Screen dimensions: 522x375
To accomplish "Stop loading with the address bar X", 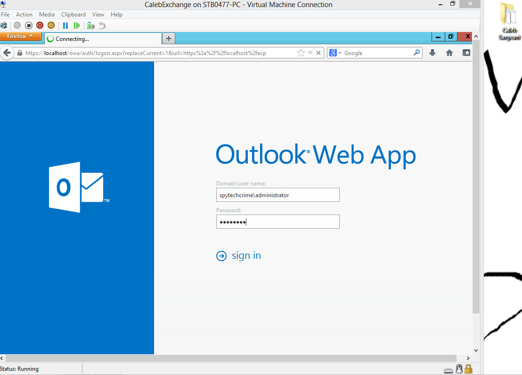I will click(x=318, y=53).
